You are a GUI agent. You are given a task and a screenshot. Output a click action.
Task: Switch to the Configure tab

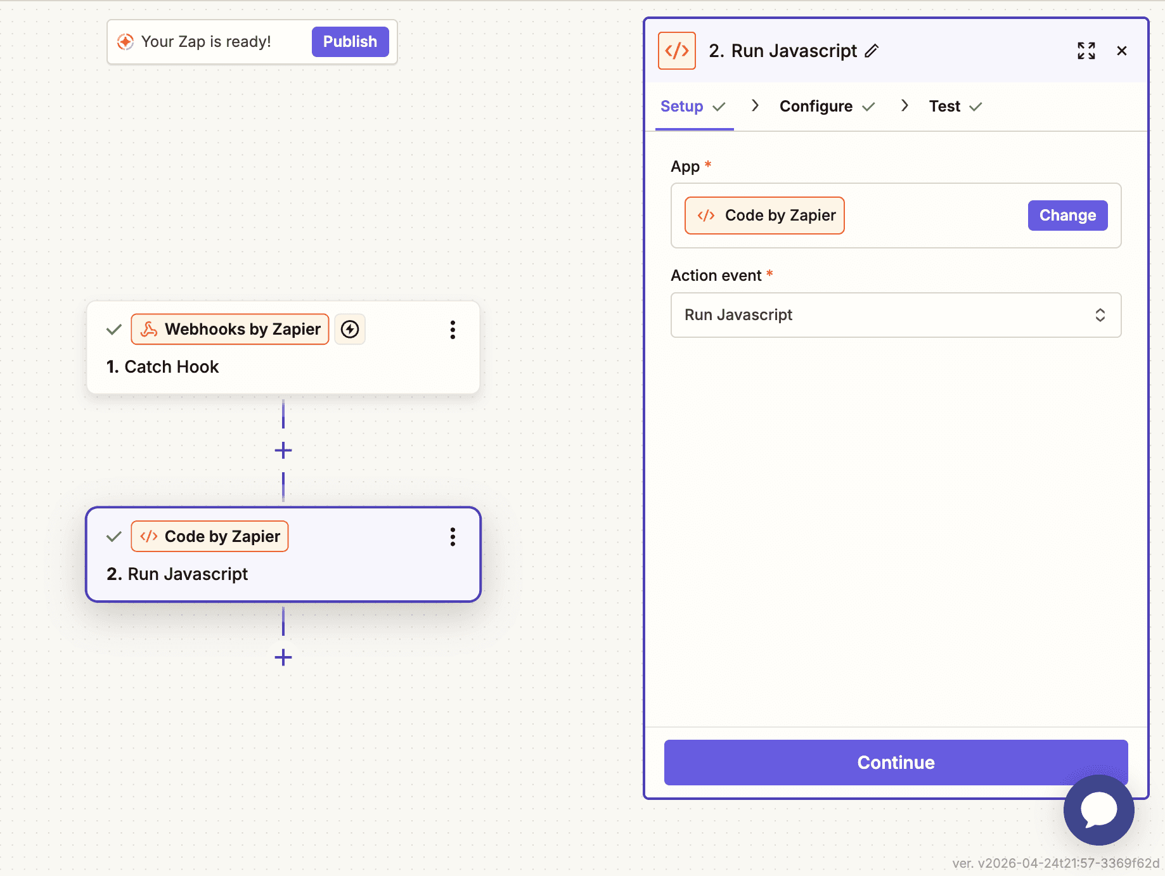[816, 106]
